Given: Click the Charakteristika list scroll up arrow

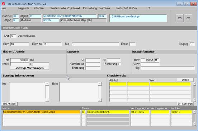Looking at the screenshot, I should click(x=194, y=84).
